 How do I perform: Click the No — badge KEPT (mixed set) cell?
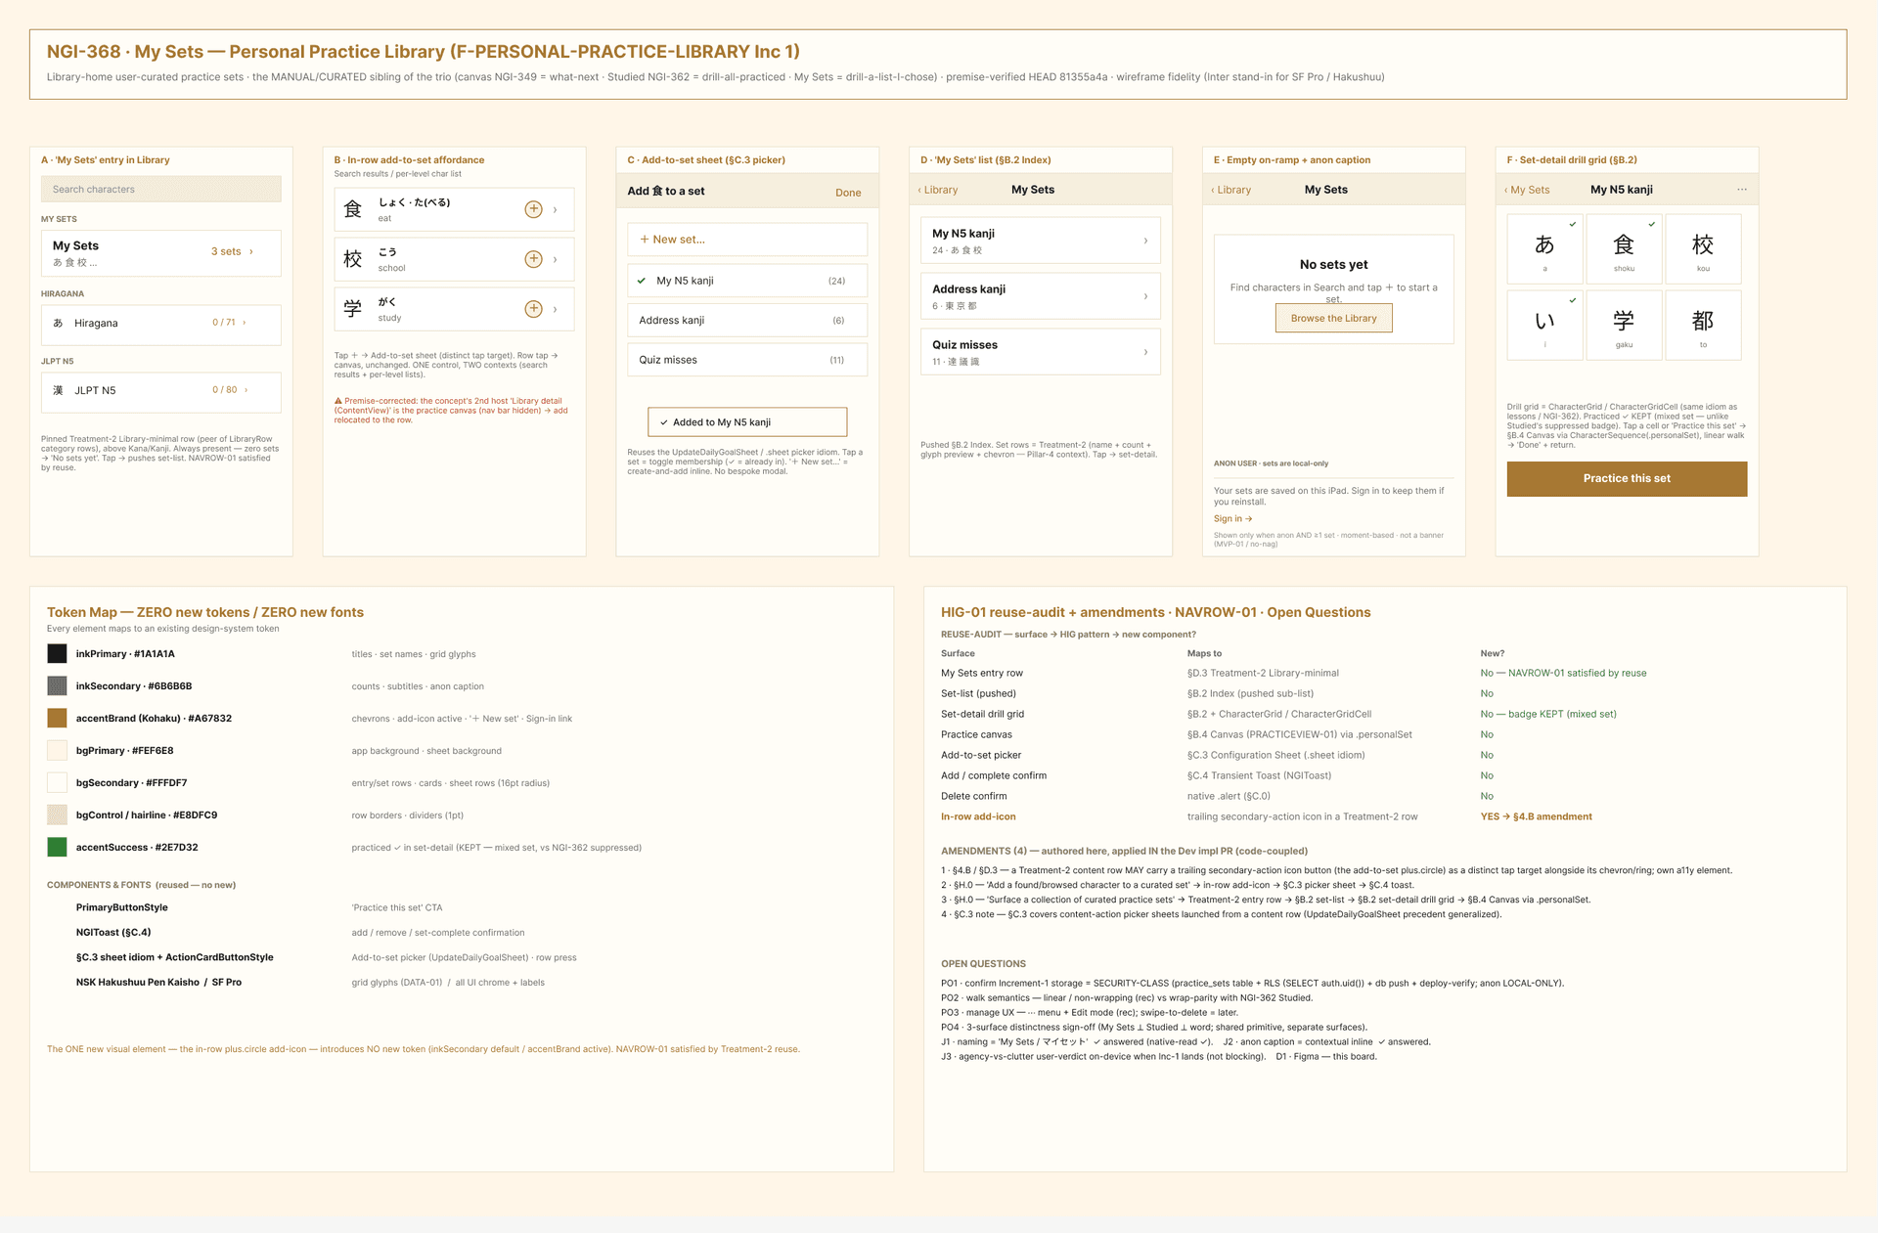1547,715
